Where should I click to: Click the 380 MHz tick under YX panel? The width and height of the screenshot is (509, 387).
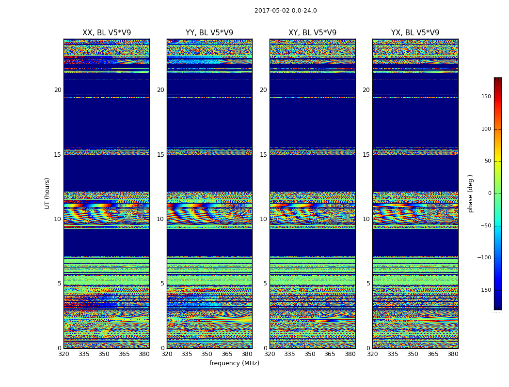coord(453,354)
